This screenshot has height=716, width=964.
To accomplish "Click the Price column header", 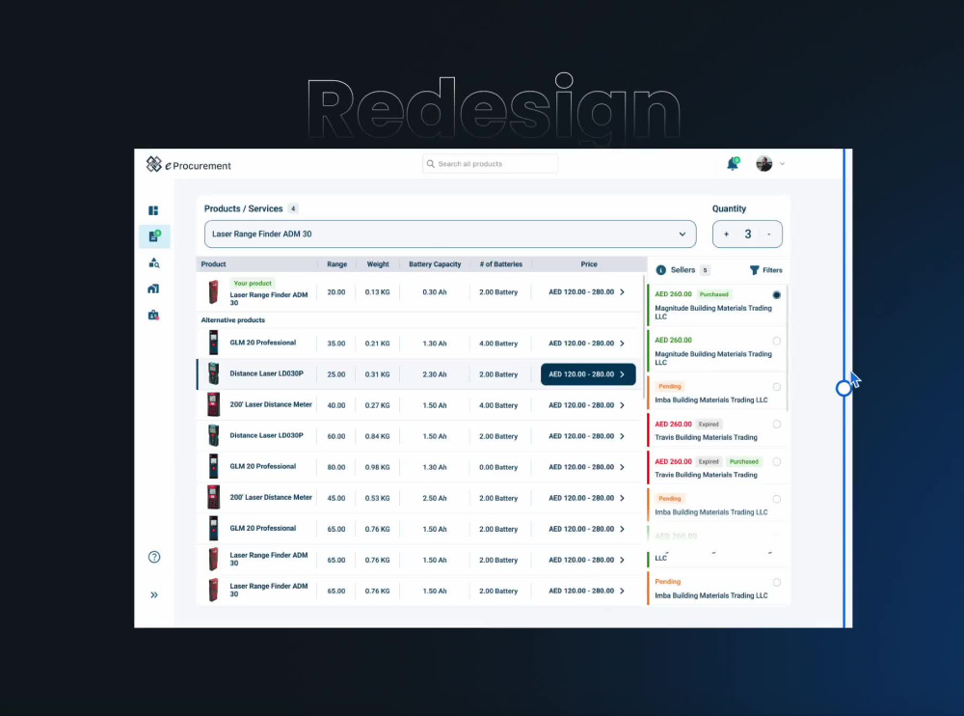I will [589, 264].
